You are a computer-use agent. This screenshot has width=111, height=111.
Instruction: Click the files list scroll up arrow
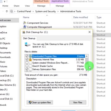87,56
